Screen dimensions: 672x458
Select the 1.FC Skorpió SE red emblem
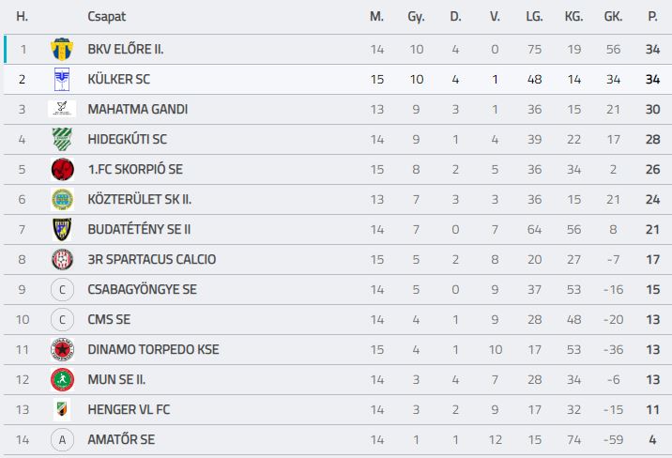coord(62,169)
